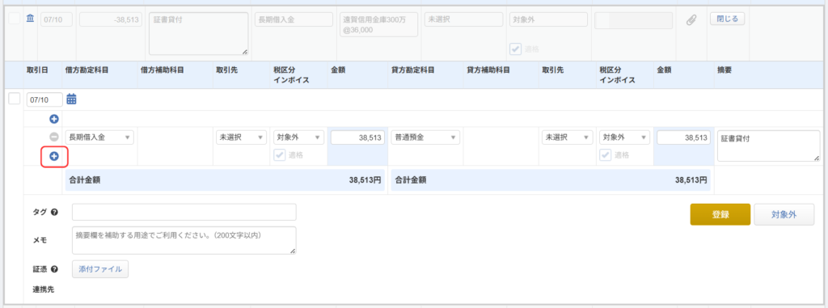The height and width of the screenshot is (308, 828).
Task: Click the upper plus icon below the date
Action: [x=53, y=119]
